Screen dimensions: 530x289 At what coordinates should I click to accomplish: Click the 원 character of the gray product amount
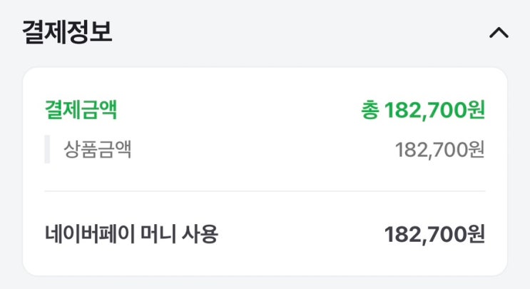(477, 150)
